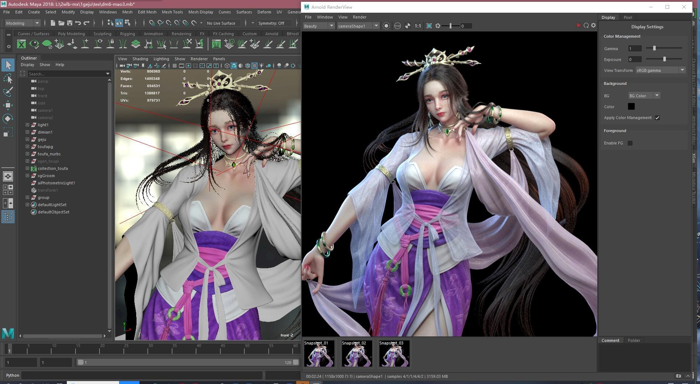Enable textured display in viewport toolbar
The height and width of the screenshot is (384, 700).
pyautogui.click(x=255, y=66)
